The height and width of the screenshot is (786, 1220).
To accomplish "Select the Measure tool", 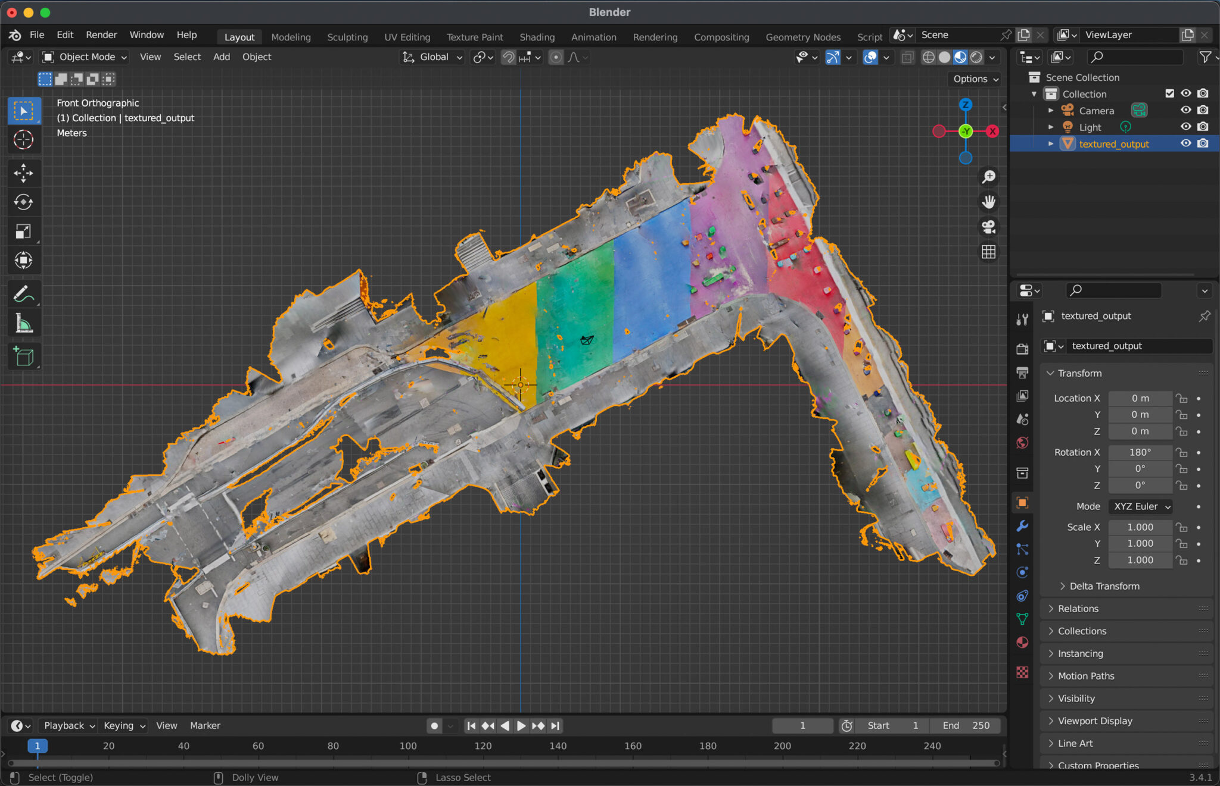I will tap(24, 322).
